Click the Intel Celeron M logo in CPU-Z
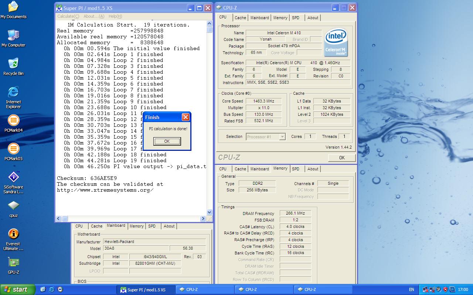 coord(336,42)
